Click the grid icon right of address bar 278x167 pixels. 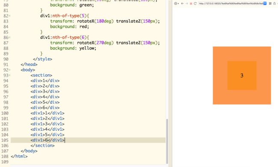(270, 3)
